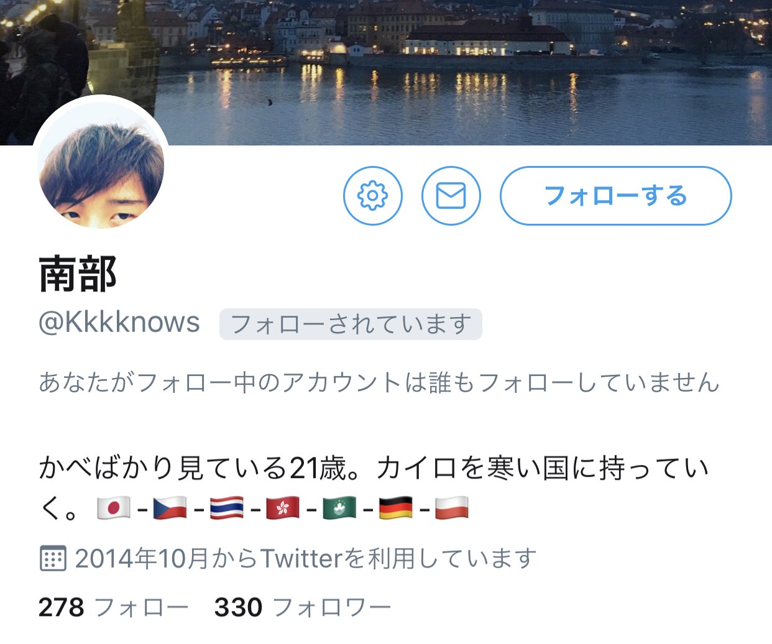The width and height of the screenshot is (772, 644).
Task: Tap the envelope direct message icon
Action: (451, 196)
